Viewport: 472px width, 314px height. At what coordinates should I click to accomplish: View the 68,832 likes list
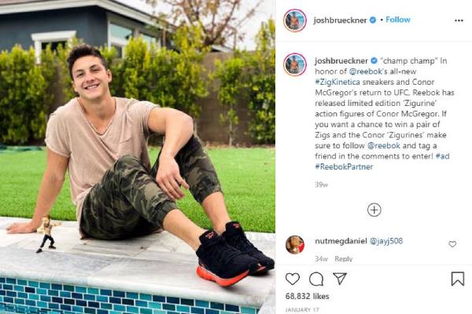click(307, 296)
